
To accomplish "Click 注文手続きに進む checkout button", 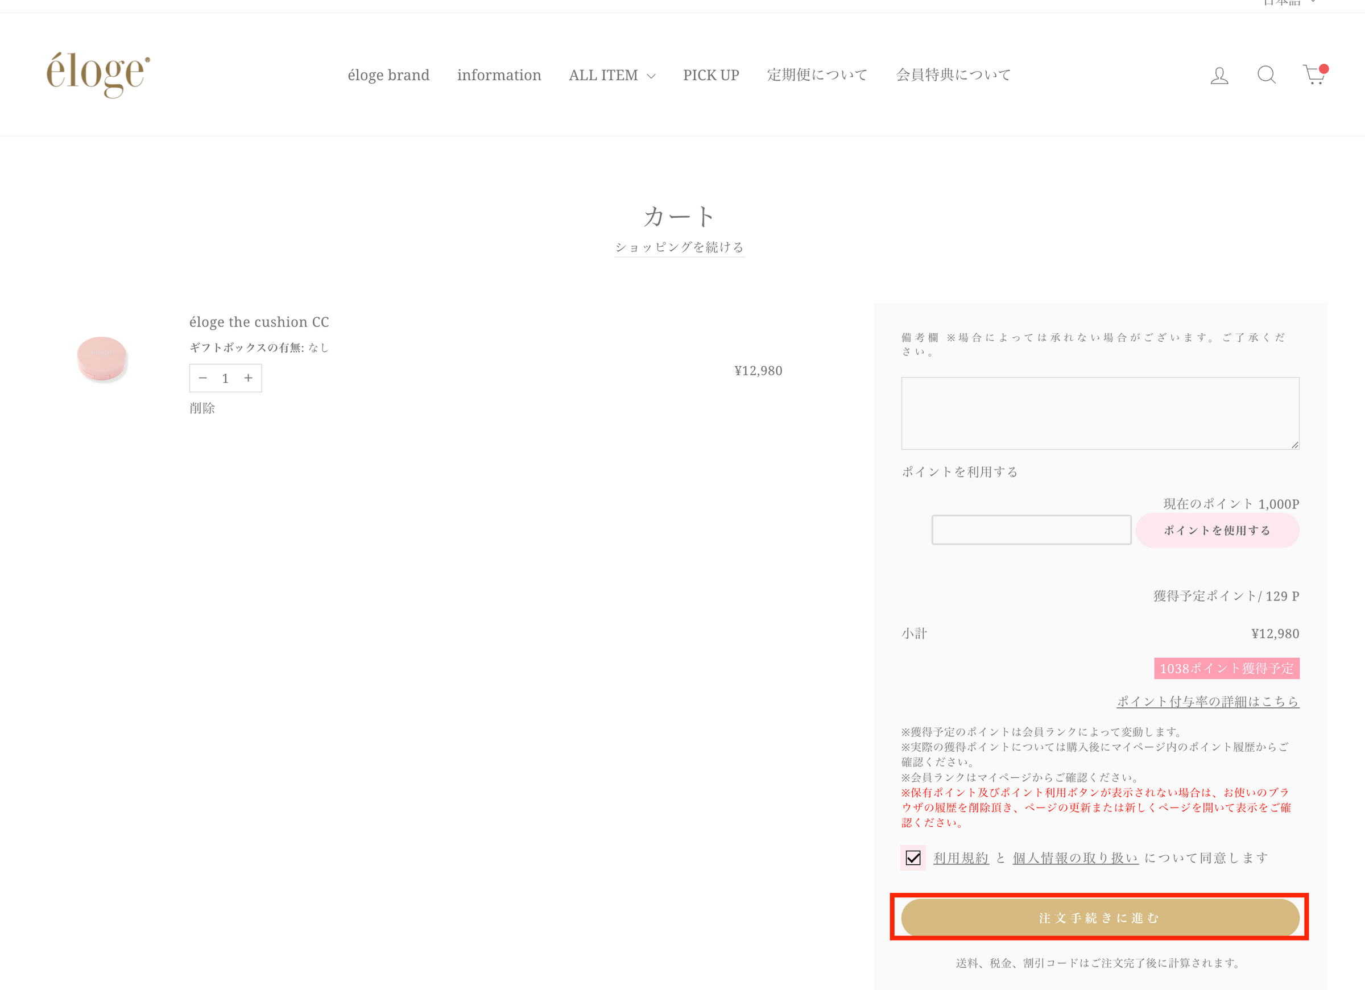I will click(1099, 917).
